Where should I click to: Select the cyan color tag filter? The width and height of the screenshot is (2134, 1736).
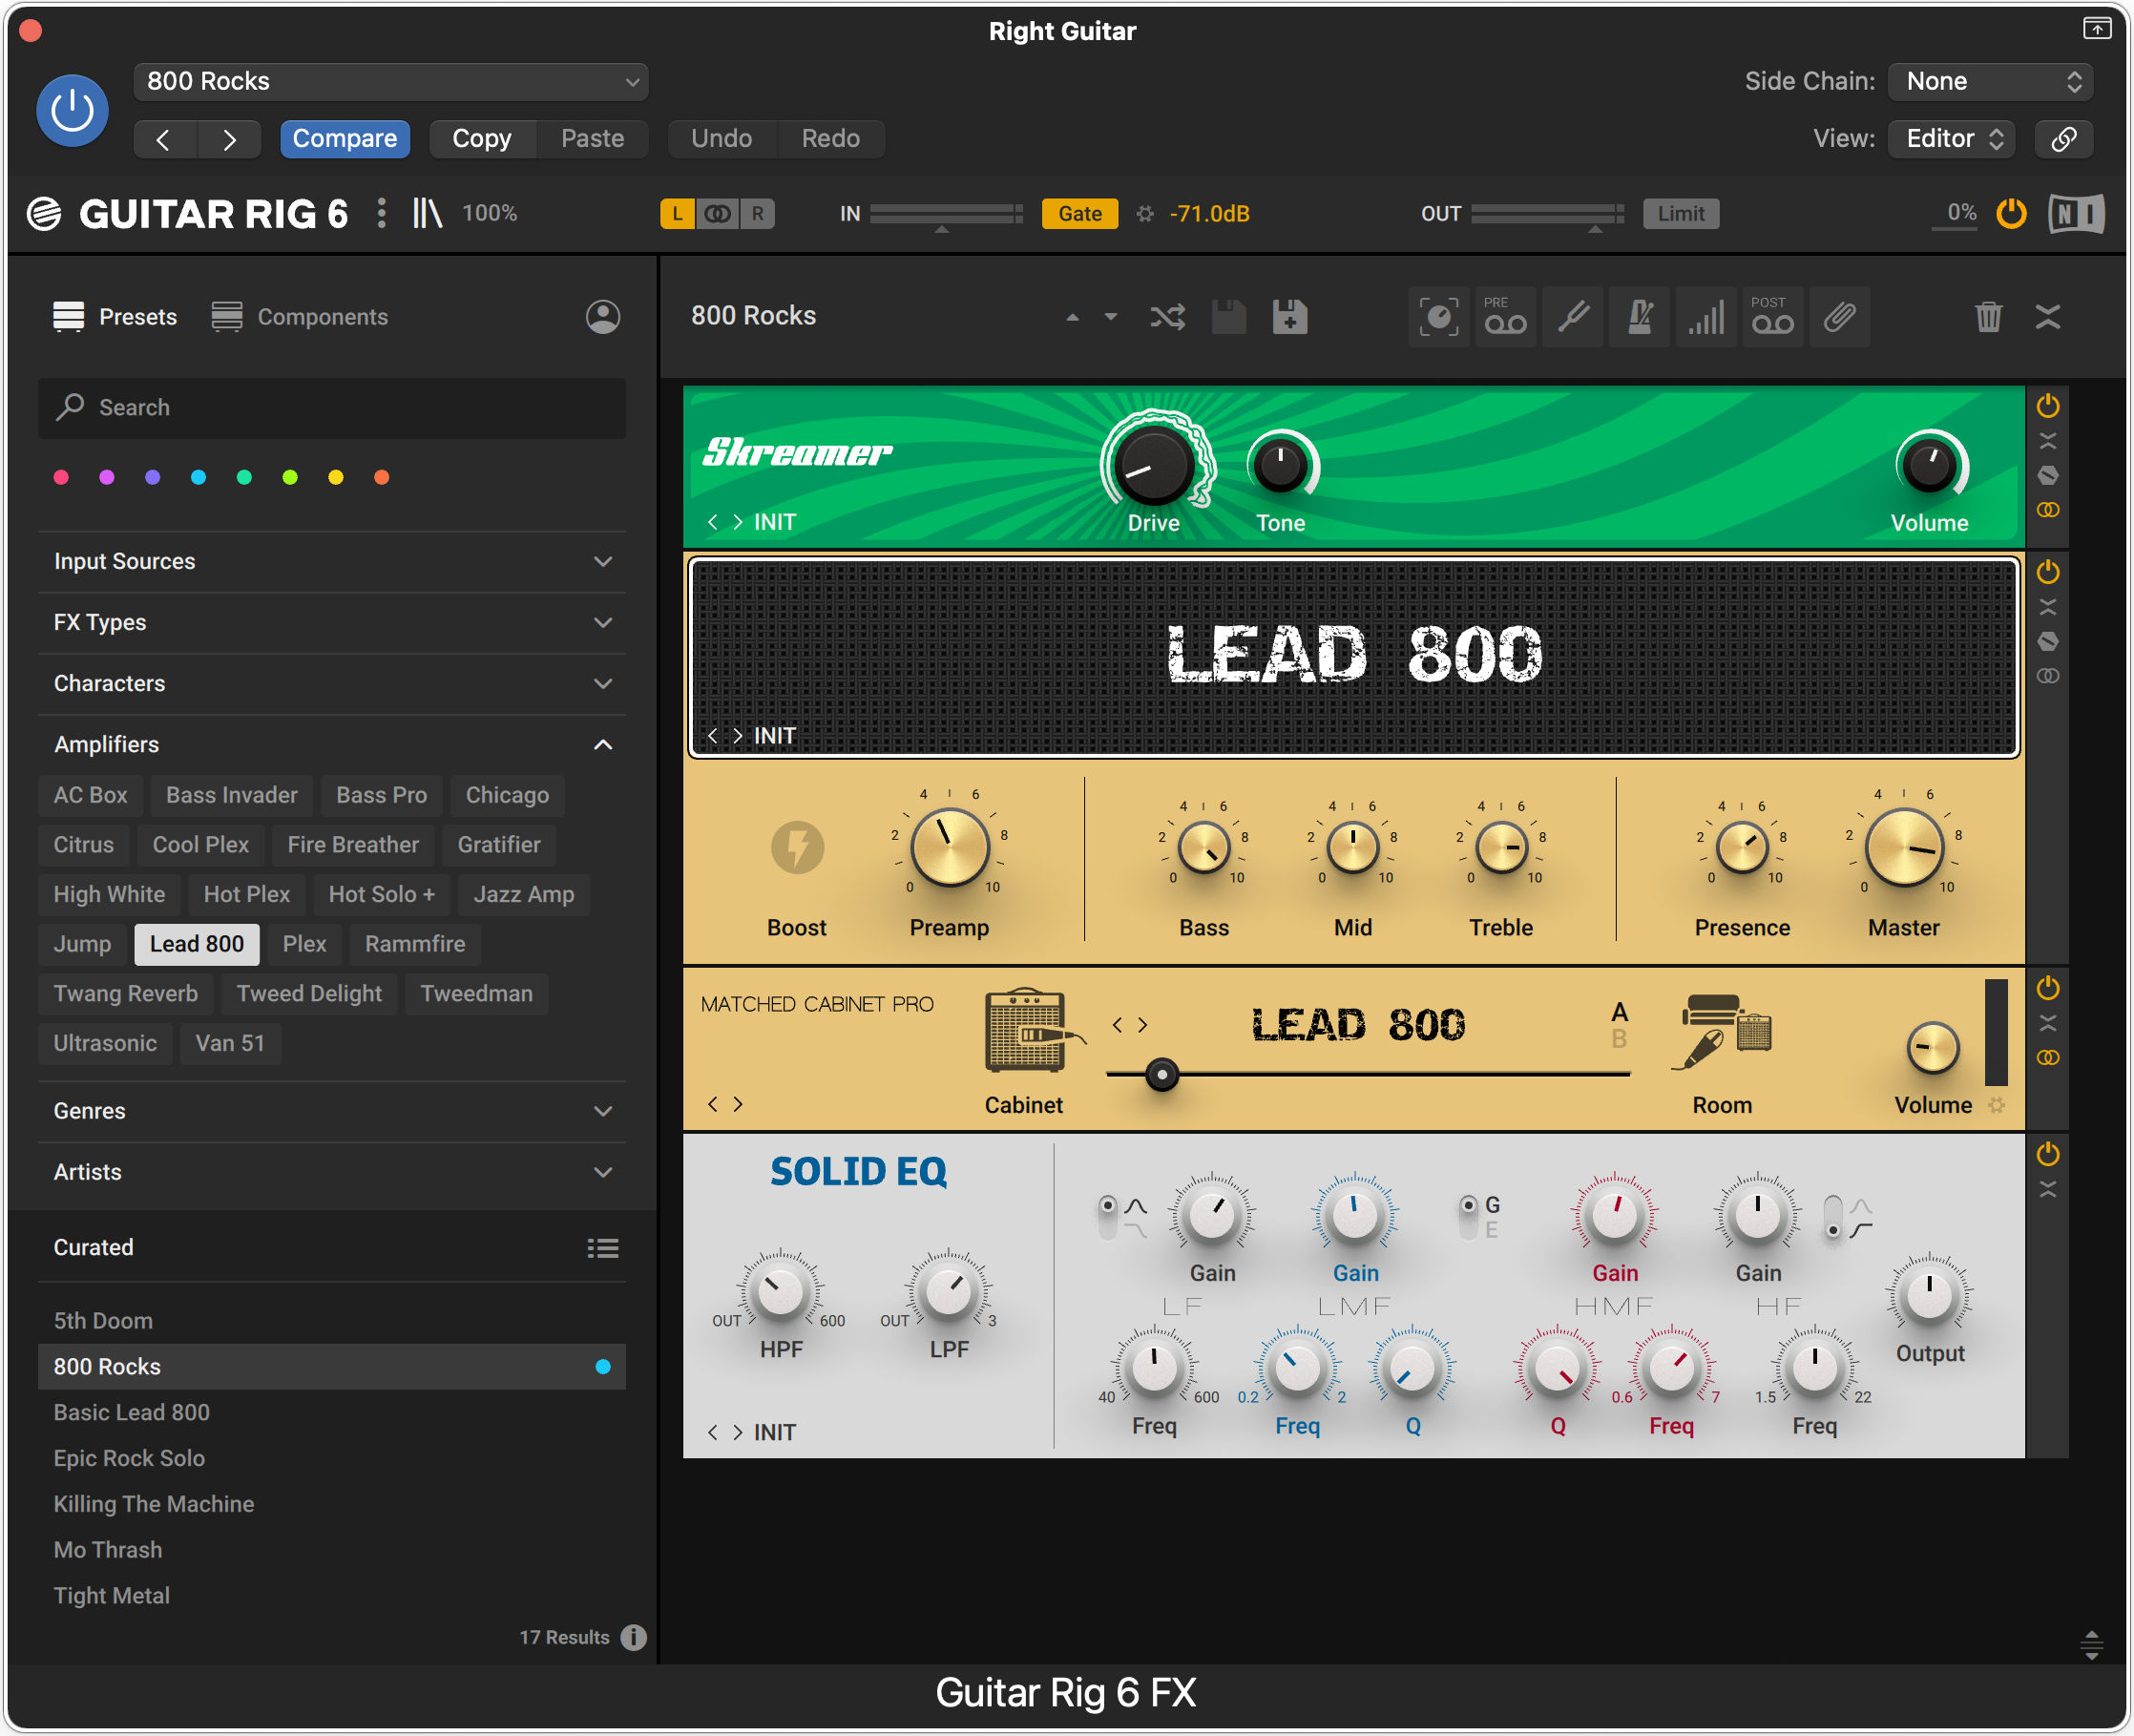(x=198, y=478)
